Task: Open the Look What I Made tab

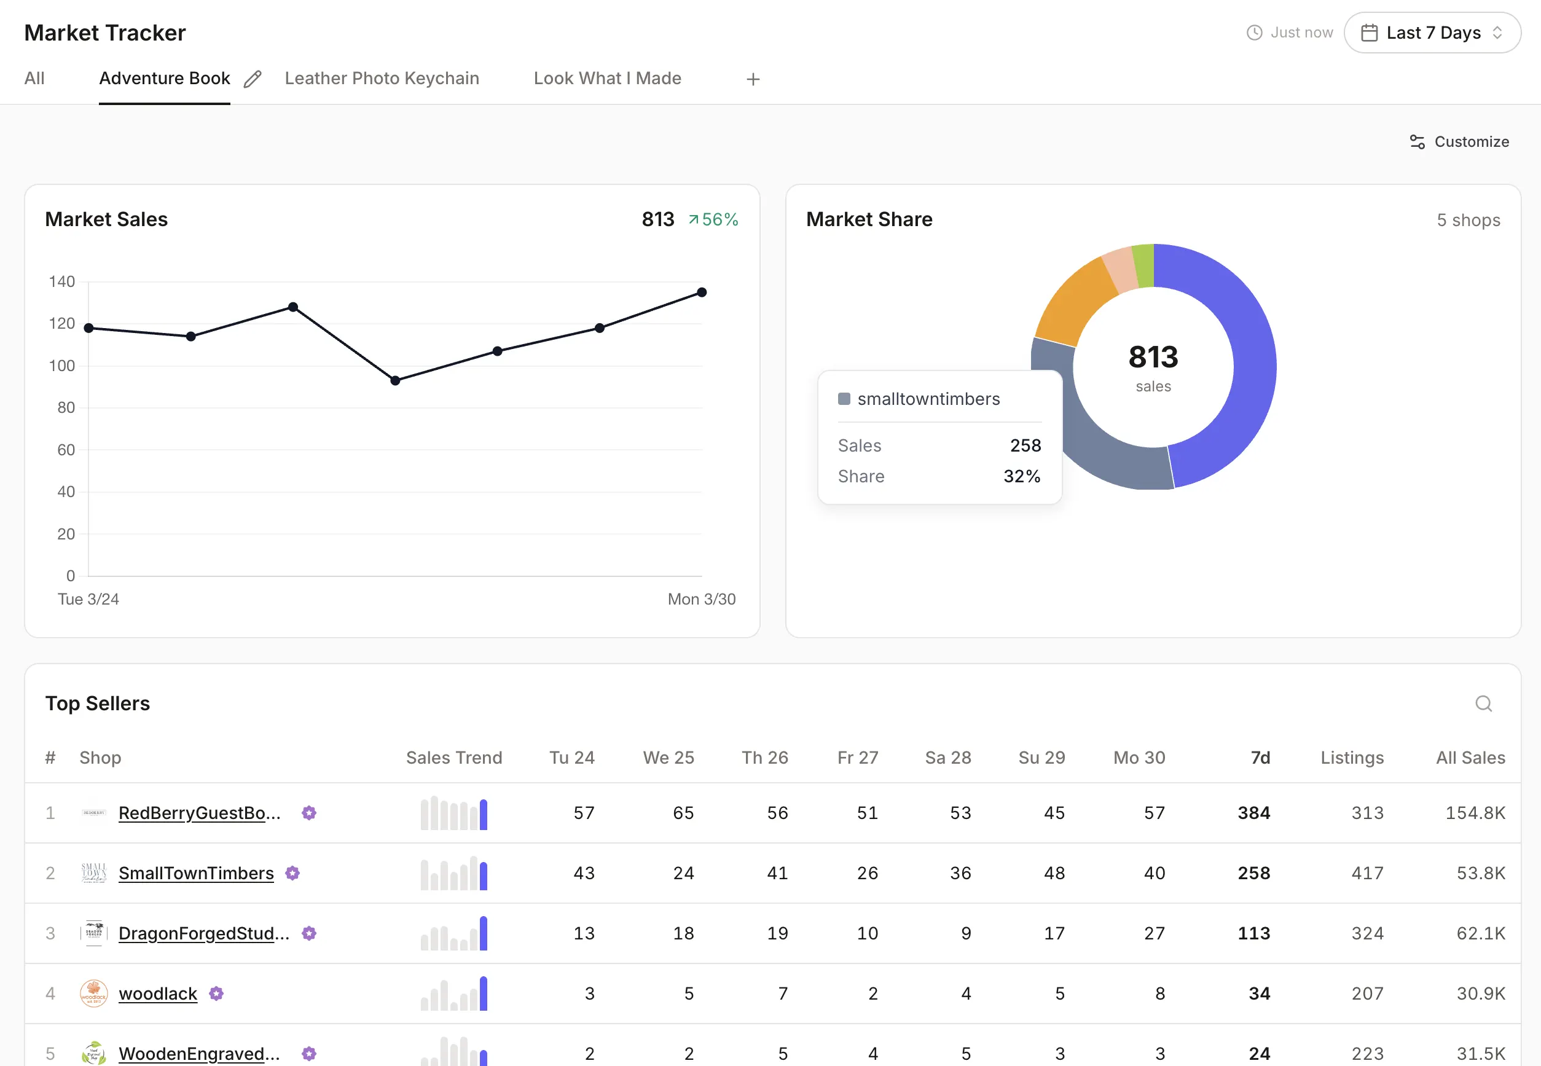Action: (606, 78)
